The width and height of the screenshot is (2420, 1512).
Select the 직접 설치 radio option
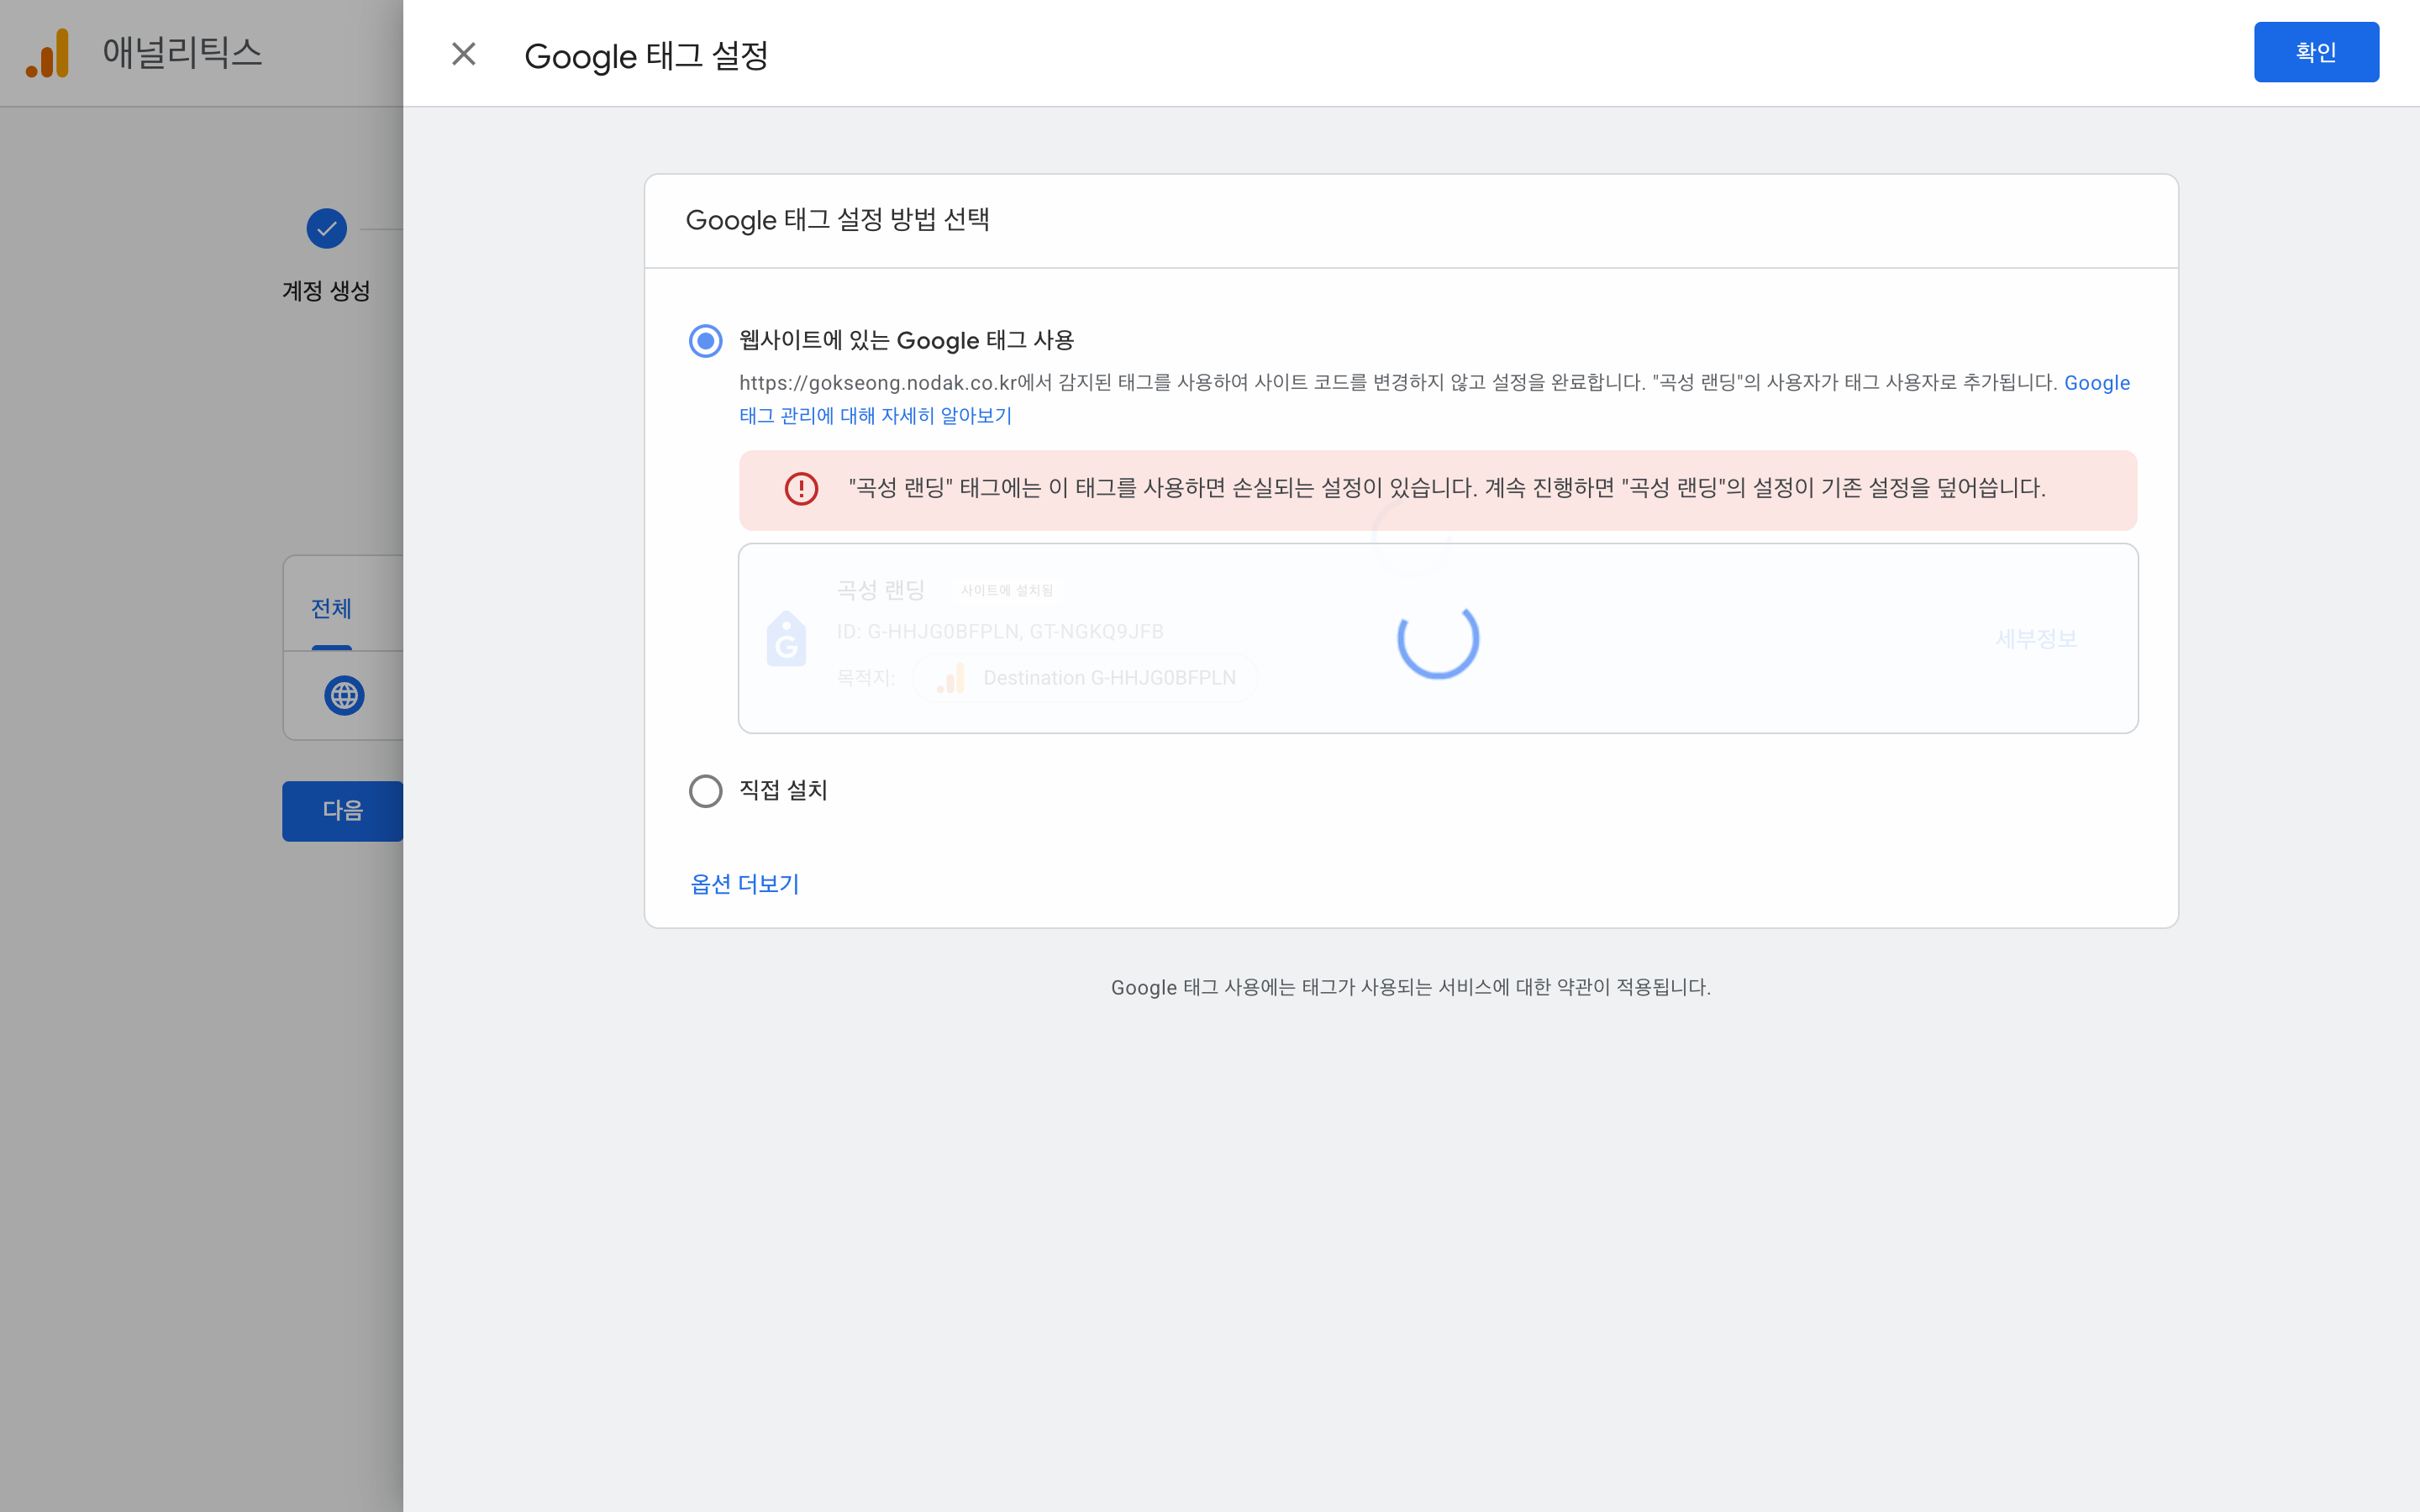click(705, 791)
